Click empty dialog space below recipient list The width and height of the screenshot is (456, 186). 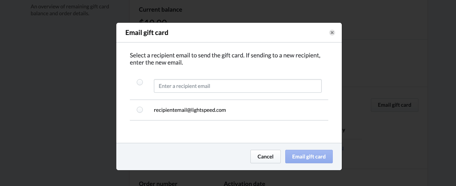click(229, 132)
